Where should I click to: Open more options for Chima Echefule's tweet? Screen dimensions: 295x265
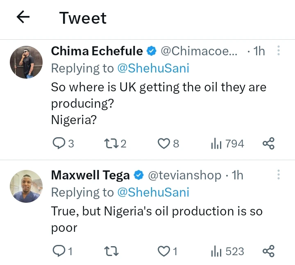tap(279, 51)
